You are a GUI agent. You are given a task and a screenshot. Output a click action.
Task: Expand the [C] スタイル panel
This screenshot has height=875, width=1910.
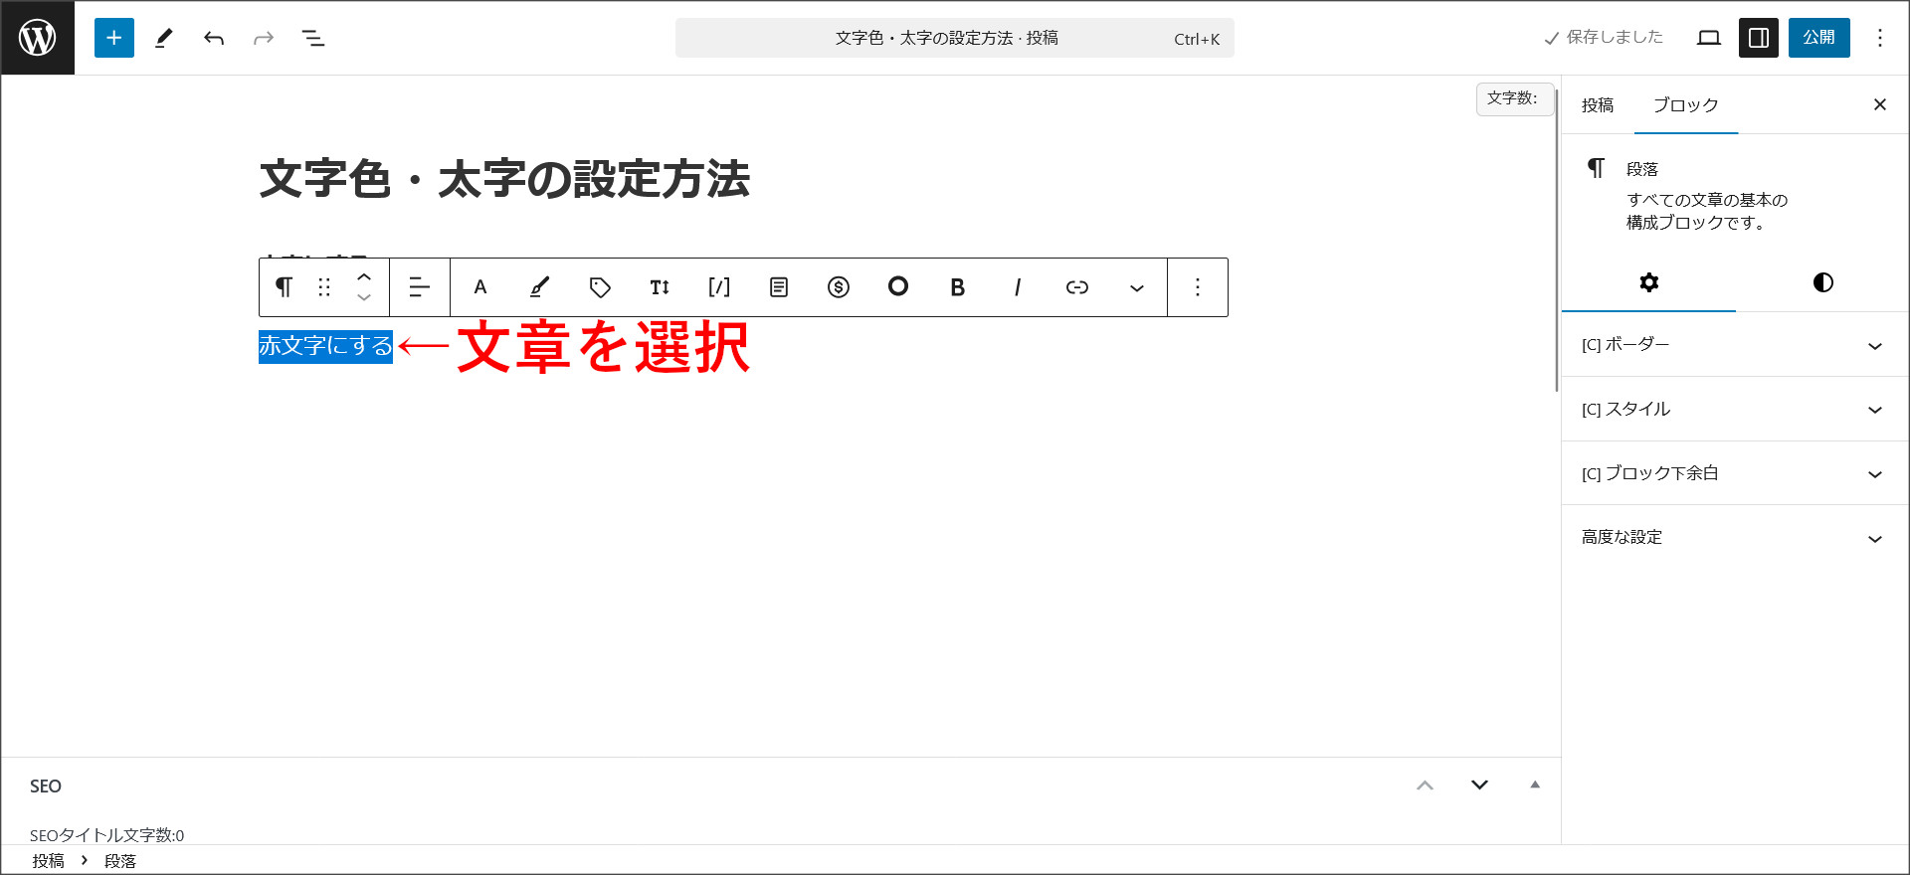[x=1735, y=410]
